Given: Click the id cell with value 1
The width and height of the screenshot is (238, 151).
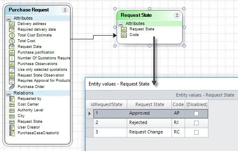Looking at the screenshot, I should click(x=110, y=113).
